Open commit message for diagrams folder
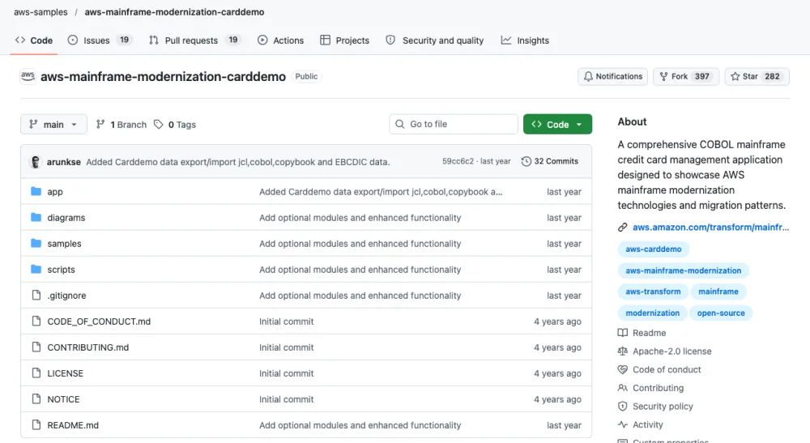 click(360, 217)
